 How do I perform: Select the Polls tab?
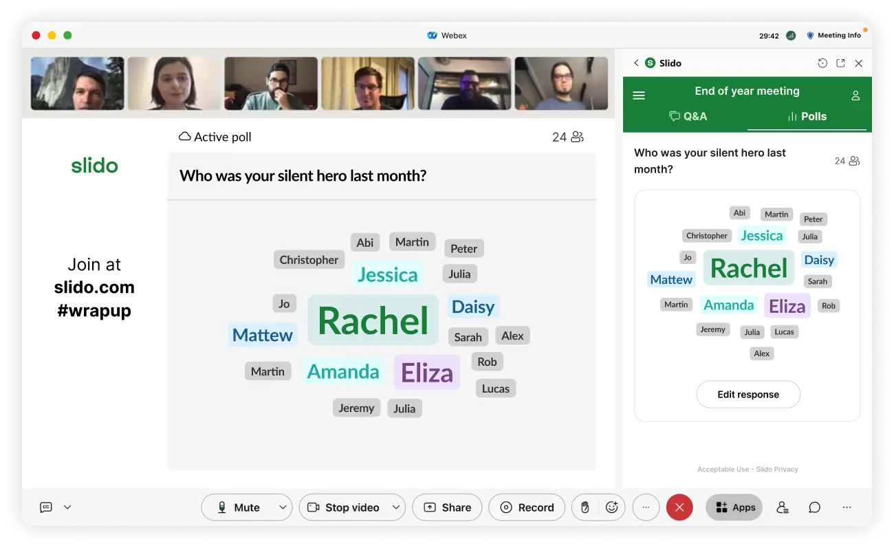(x=807, y=116)
